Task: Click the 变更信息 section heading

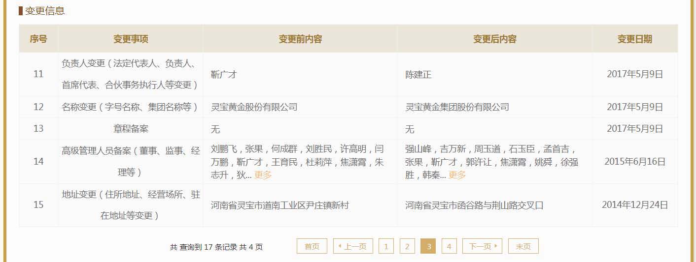Action: tap(45, 11)
